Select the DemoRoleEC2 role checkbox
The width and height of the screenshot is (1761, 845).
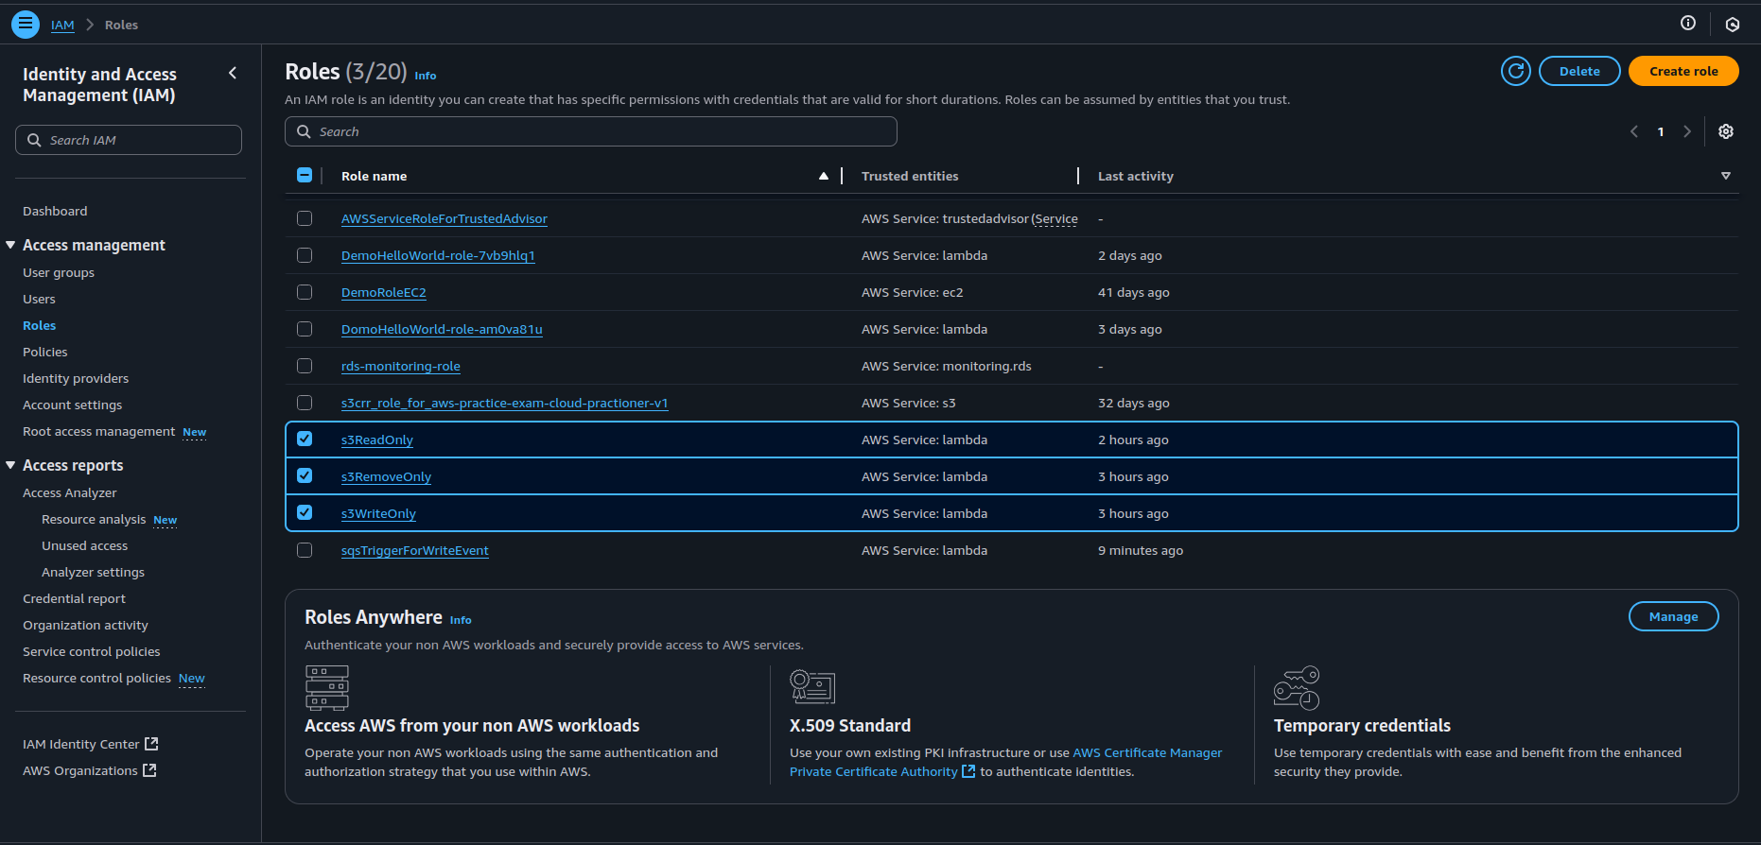pyautogui.click(x=305, y=292)
